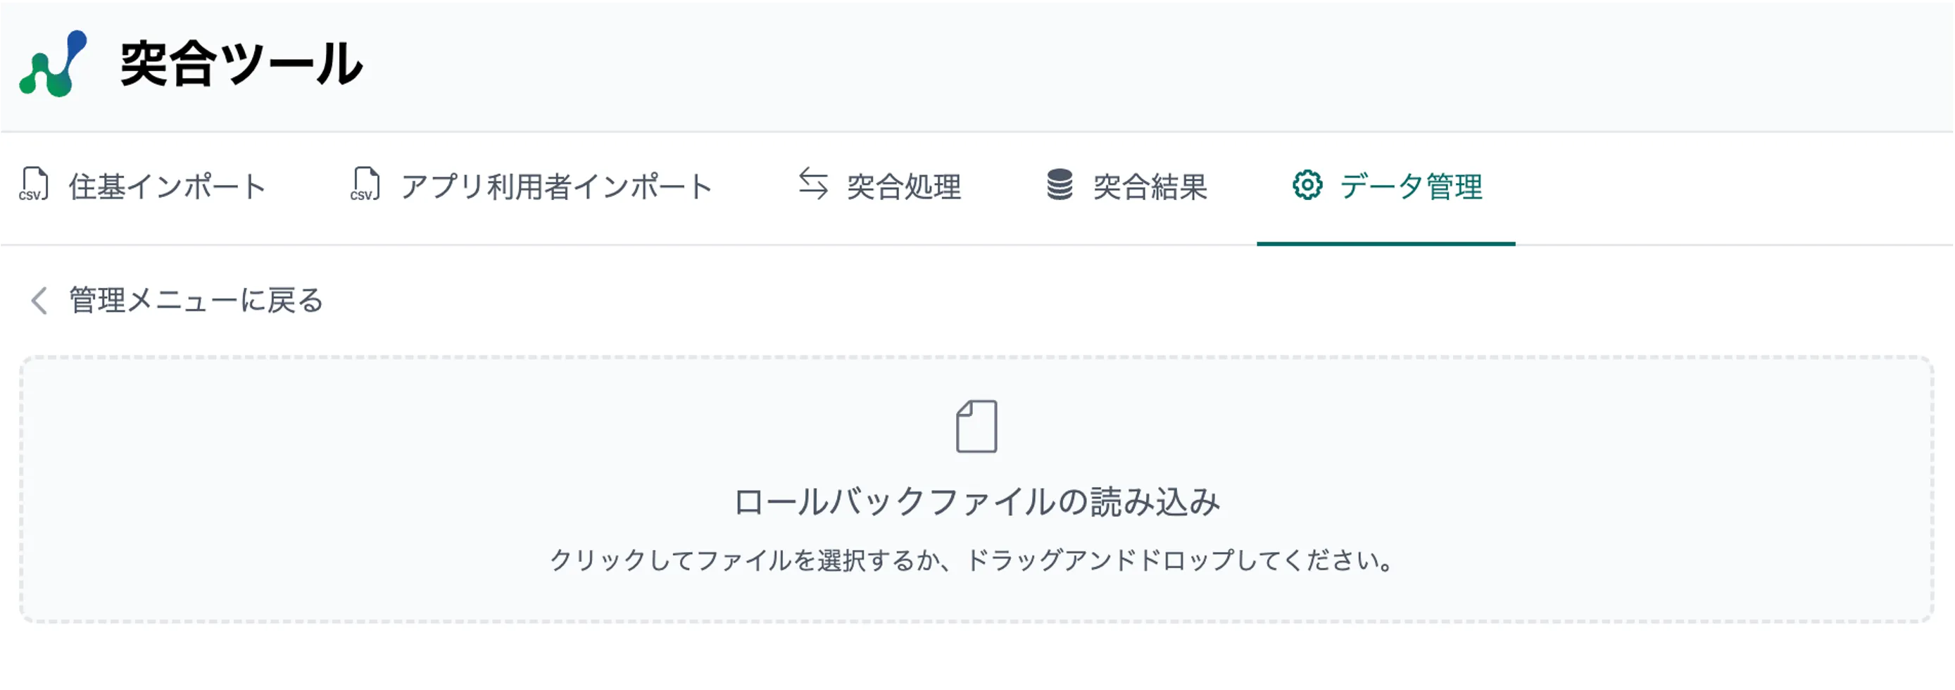The height and width of the screenshot is (690, 1955).
Task: Click the dashed border of the upload dropzone
Action: (976, 358)
